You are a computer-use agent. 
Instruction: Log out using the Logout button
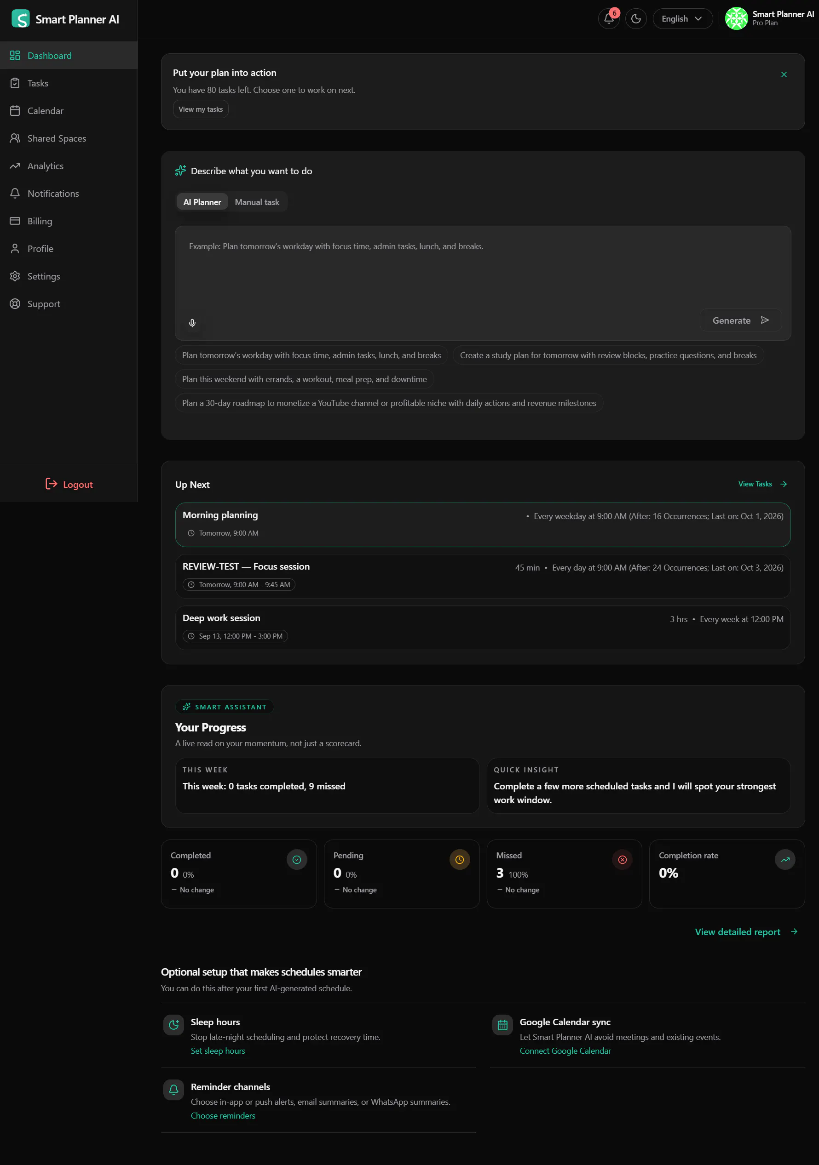pyautogui.click(x=69, y=484)
